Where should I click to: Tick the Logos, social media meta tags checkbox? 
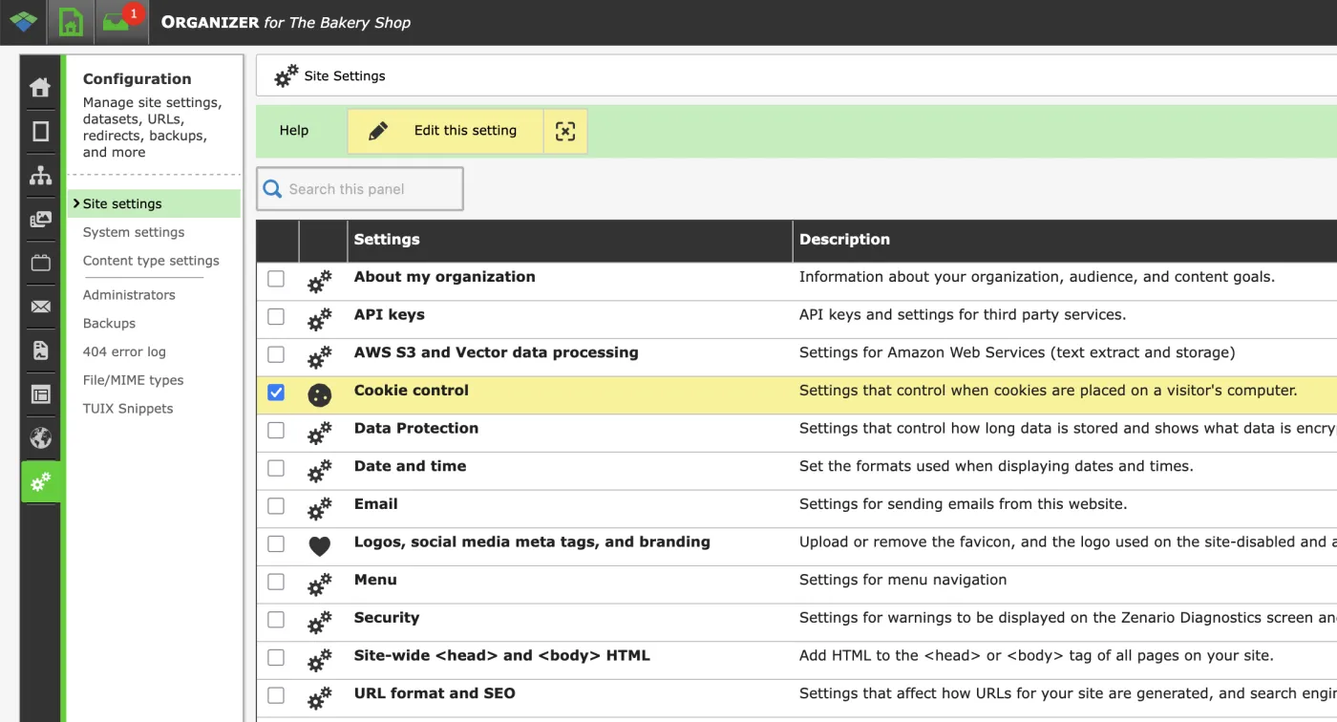tap(276, 543)
